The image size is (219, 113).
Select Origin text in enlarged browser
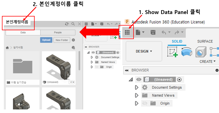coord(165,103)
